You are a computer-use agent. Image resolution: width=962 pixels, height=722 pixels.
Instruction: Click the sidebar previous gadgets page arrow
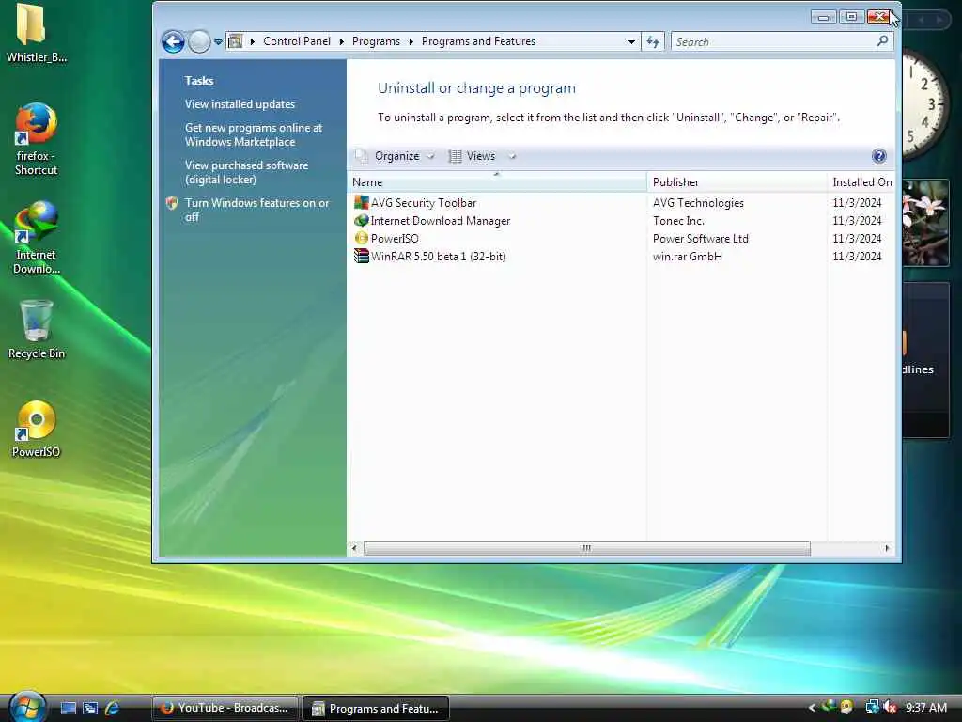(921, 20)
